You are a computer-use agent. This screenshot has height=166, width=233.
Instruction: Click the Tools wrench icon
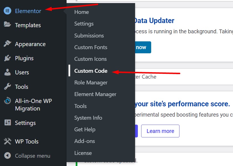pyautogui.click(x=7, y=86)
